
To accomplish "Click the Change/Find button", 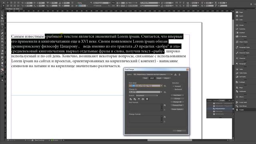I will point(177,106).
